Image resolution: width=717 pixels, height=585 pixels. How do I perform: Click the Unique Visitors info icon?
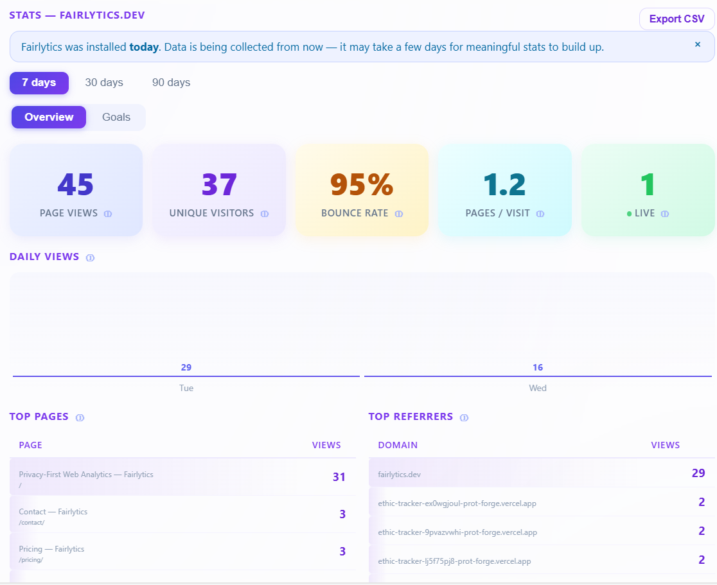[x=265, y=213]
